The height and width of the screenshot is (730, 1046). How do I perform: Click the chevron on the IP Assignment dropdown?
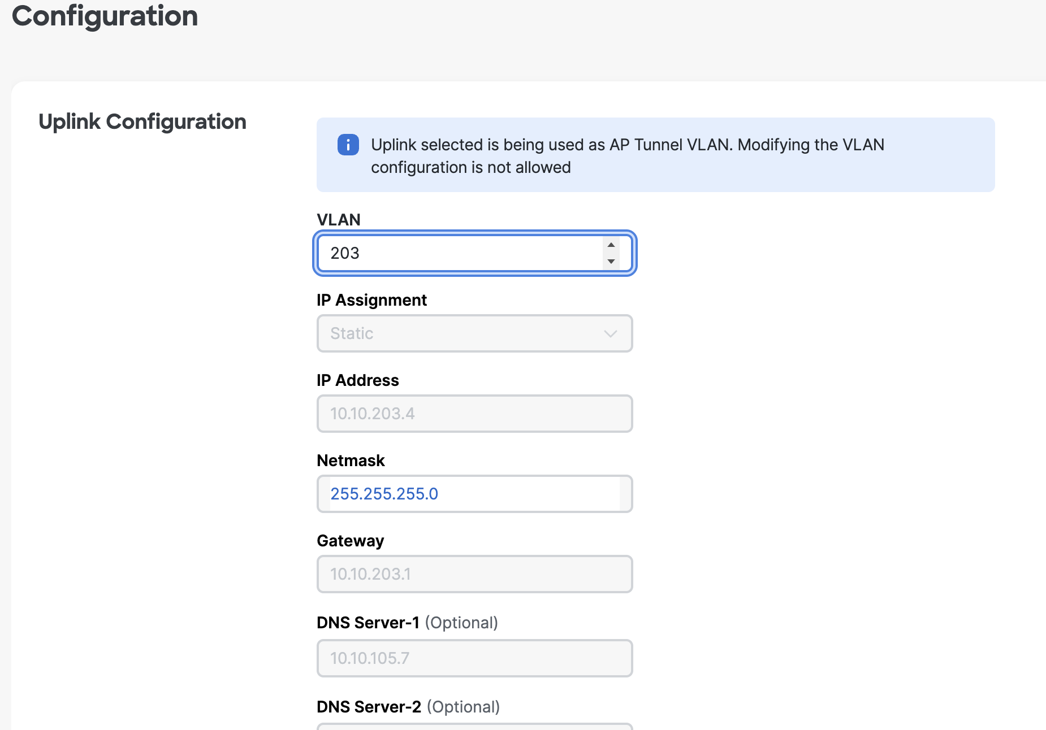click(x=610, y=334)
